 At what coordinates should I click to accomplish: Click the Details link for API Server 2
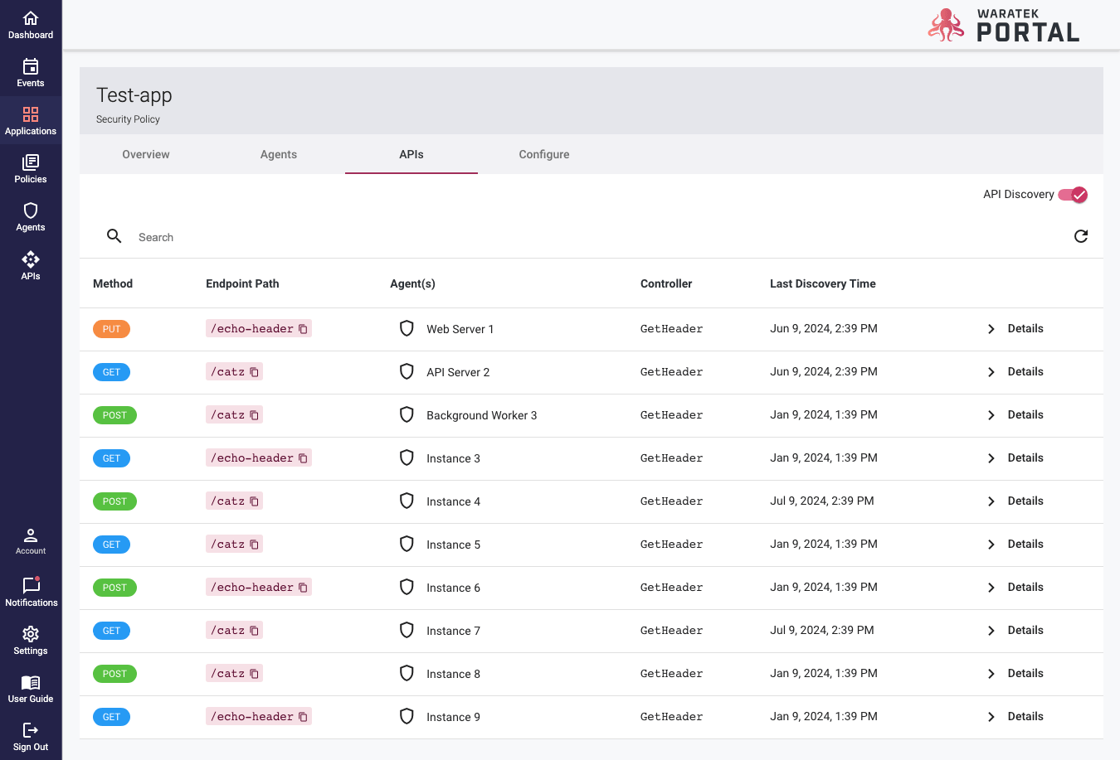pyautogui.click(x=1025, y=372)
